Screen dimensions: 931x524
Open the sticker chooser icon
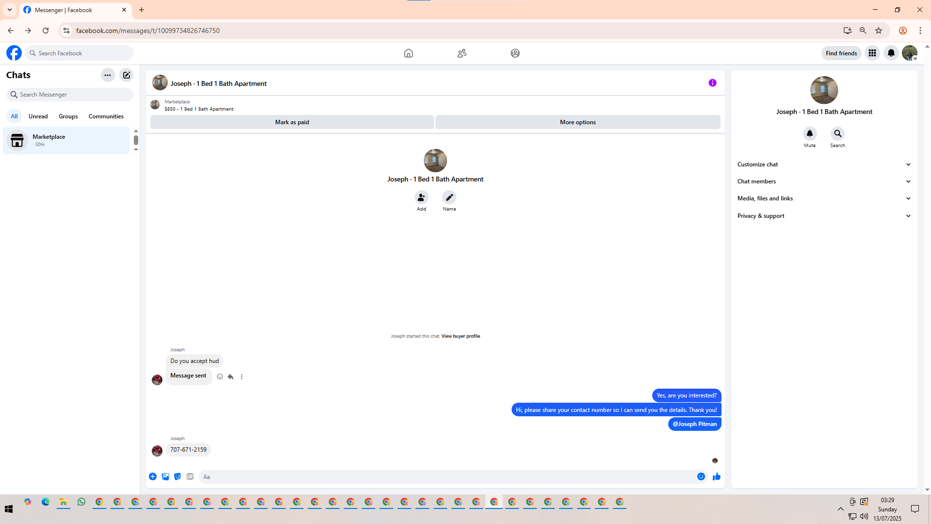click(x=177, y=476)
